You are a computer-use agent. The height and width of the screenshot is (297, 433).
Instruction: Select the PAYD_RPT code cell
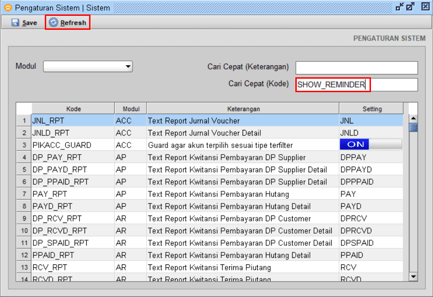[x=73, y=206]
